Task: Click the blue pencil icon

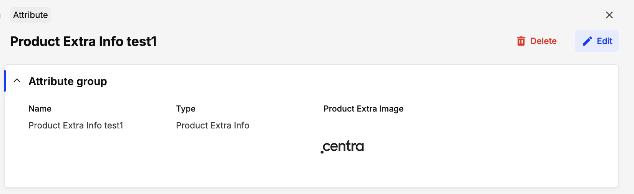Action: tap(588, 41)
